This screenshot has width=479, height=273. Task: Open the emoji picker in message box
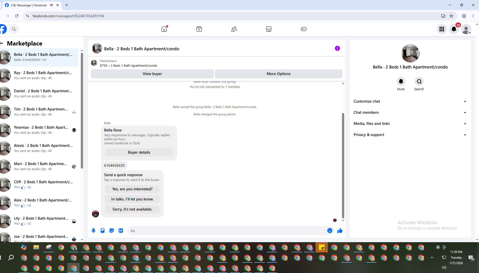[x=330, y=231]
